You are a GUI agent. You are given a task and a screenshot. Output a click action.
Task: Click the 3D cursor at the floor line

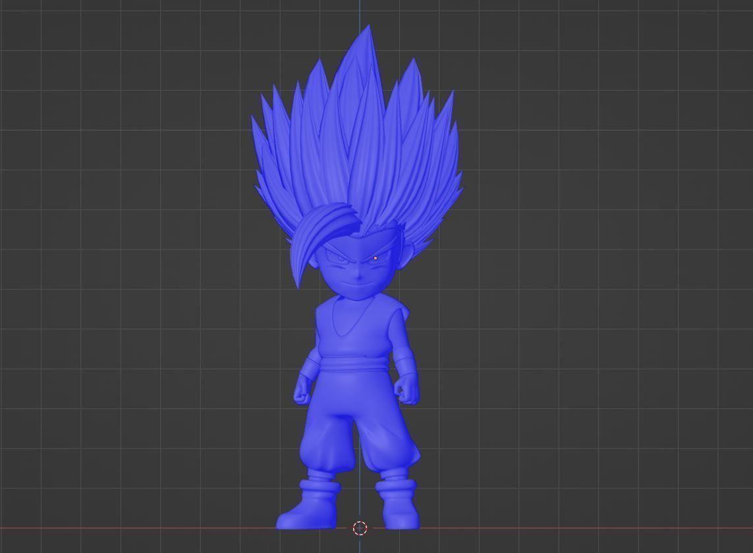point(360,528)
